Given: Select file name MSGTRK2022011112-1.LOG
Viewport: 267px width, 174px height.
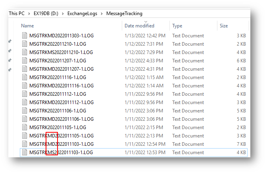Looking at the screenshot, I should pyautogui.click(x=58, y=94).
